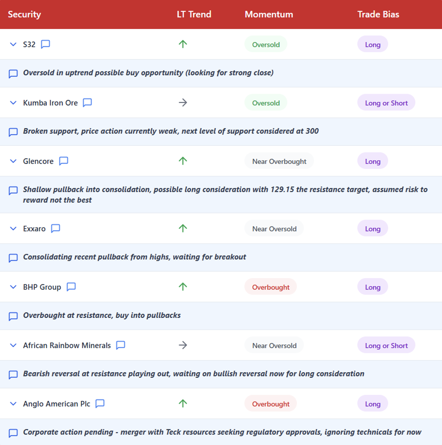
Task: Sort by the Momentum column header
Action: tap(269, 14)
